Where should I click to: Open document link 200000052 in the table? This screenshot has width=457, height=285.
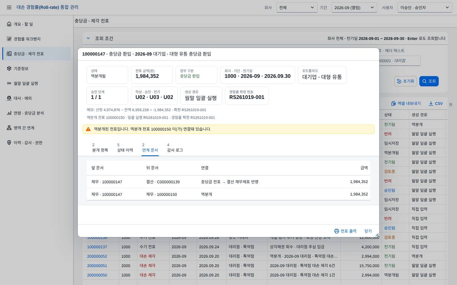pyautogui.click(x=97, y=256)
